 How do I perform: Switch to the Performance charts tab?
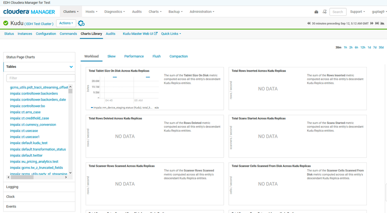pos(134,57)
